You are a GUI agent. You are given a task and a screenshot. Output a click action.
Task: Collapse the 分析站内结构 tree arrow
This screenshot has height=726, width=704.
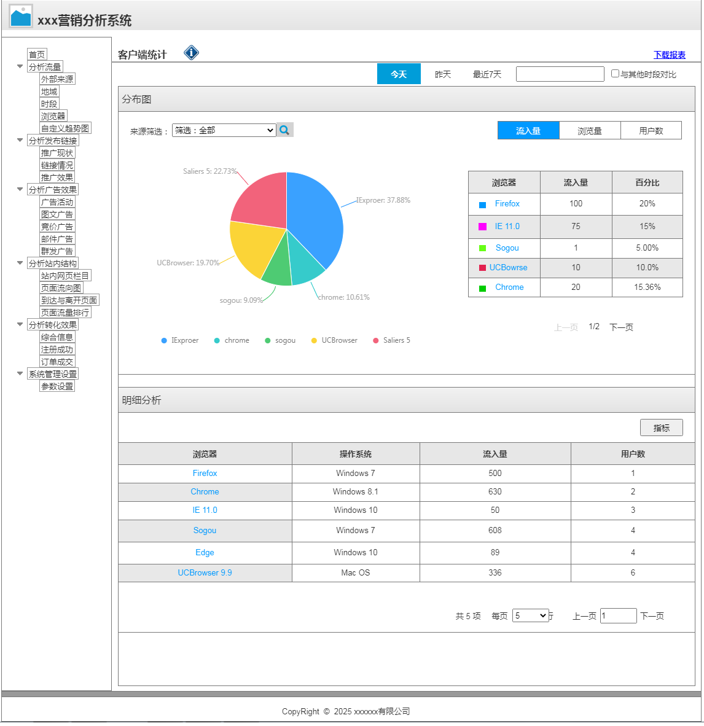[x=20, y=262]
